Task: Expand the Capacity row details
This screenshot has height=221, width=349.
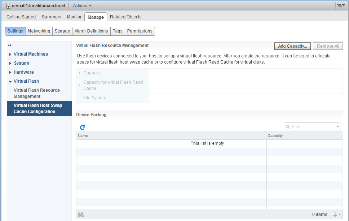Action: pos(80,73)
